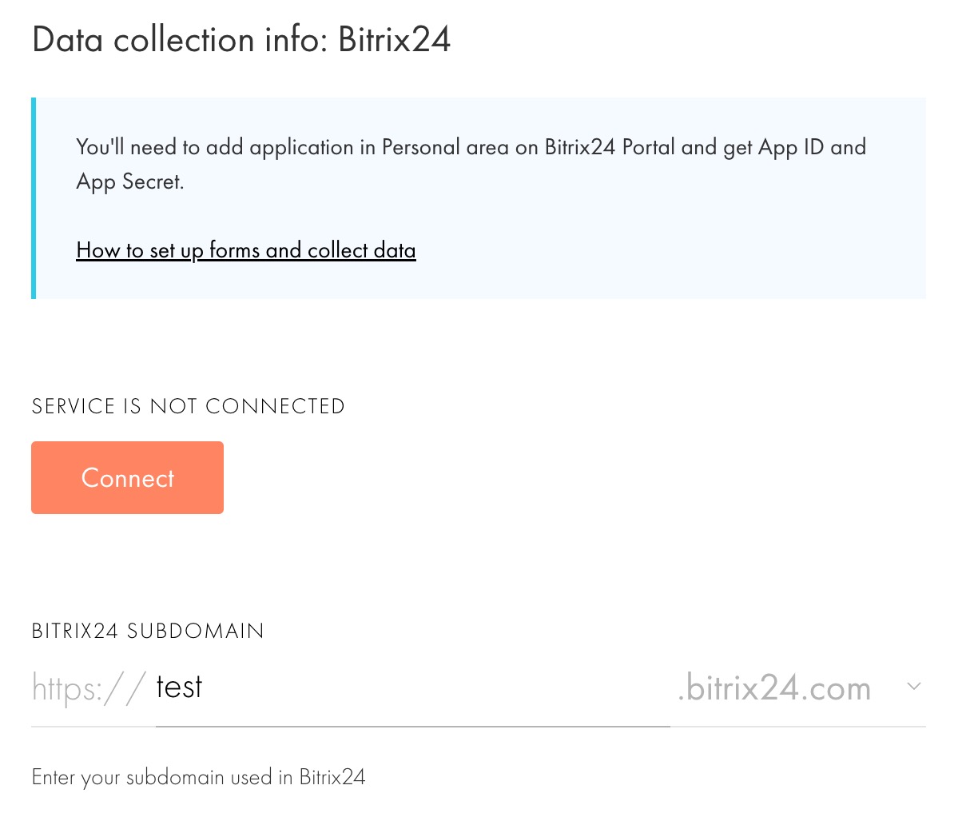Click the "https://" prefix text
The width and height of the screenshot is (970, 833).
point(88,688)
